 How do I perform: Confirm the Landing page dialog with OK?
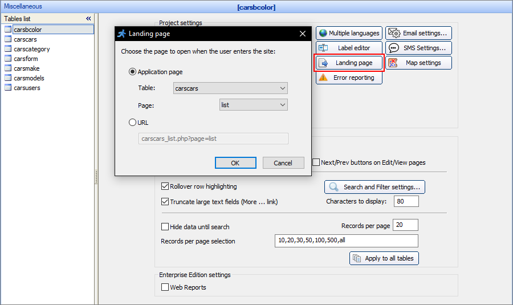pos(235,163)
